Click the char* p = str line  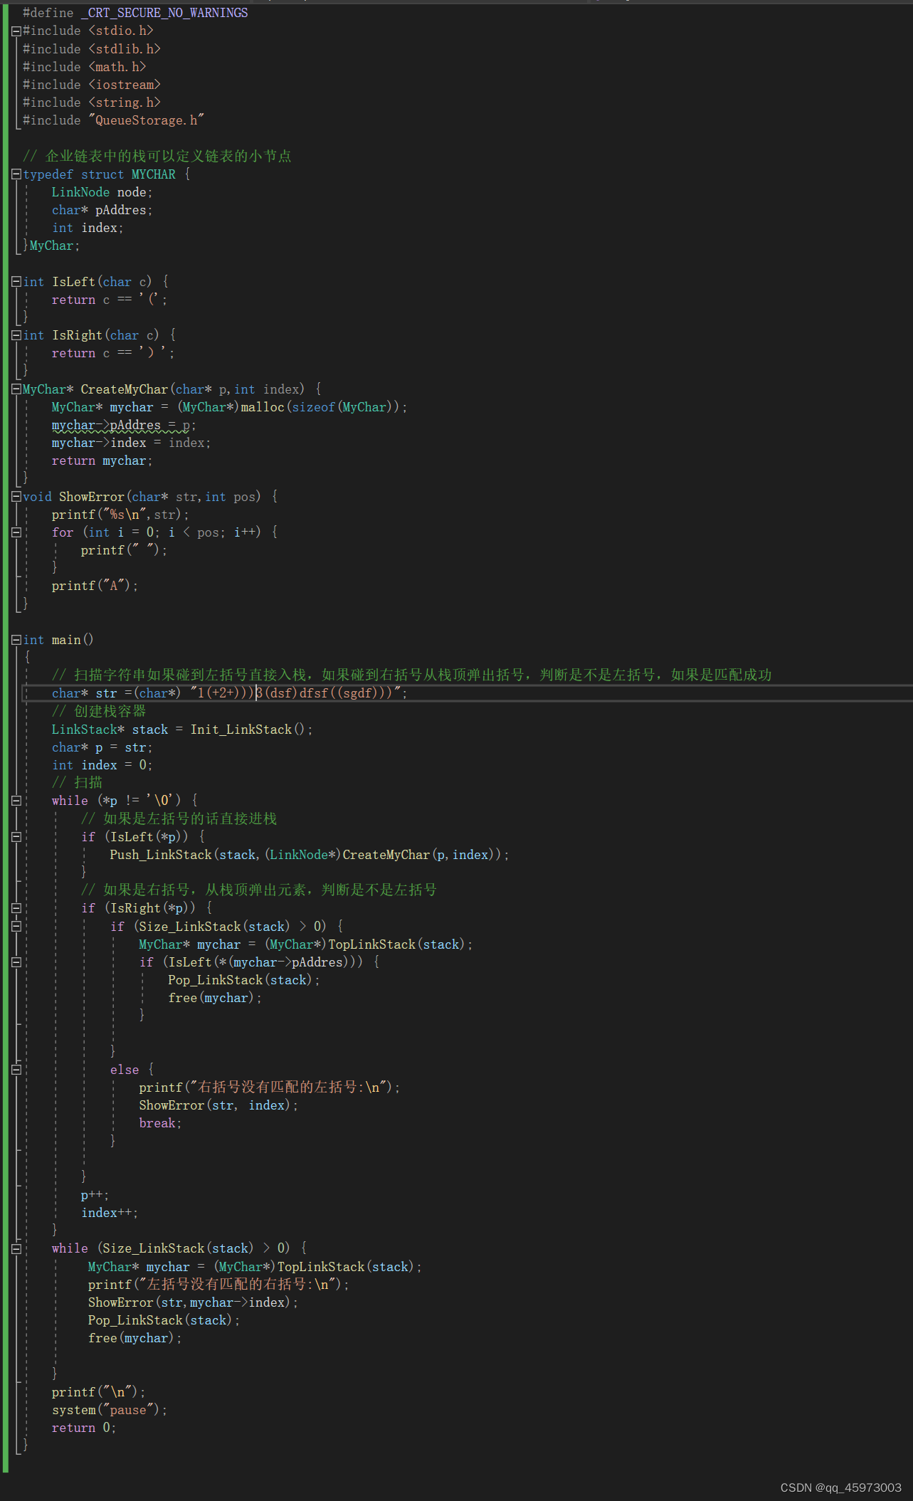[102, 747]
